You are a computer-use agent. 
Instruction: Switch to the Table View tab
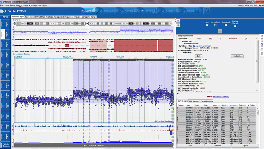pos(29,17)
